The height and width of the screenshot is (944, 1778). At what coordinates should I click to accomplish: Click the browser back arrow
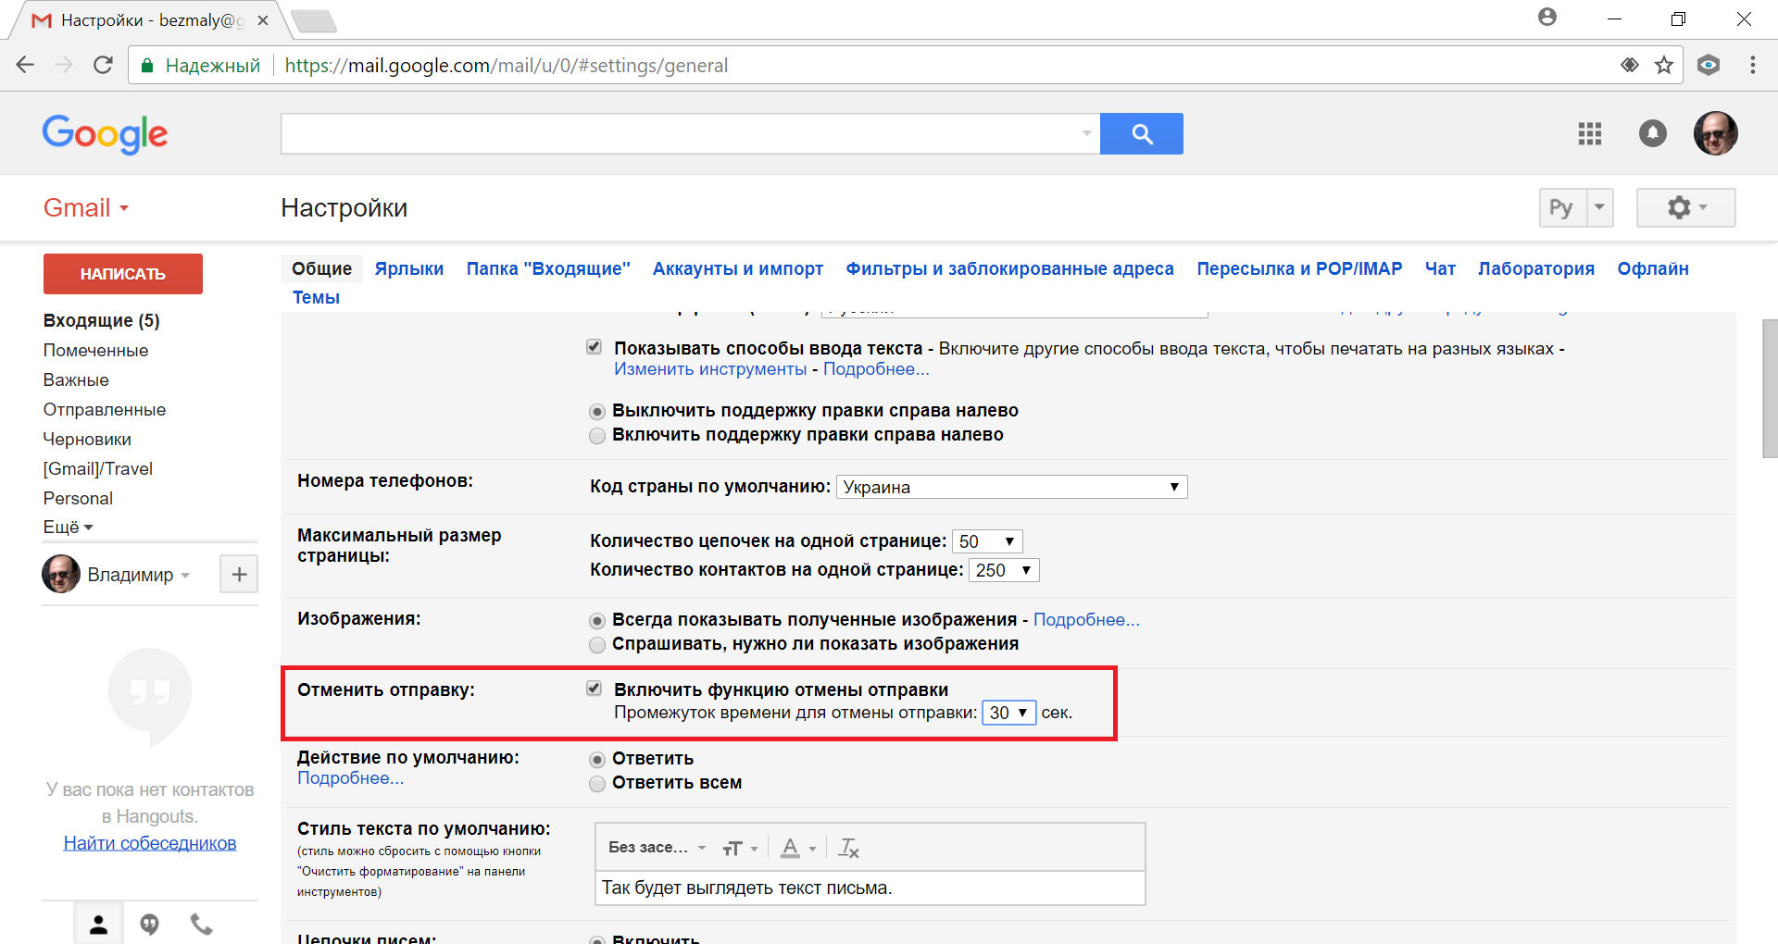(x=25, y=65)
